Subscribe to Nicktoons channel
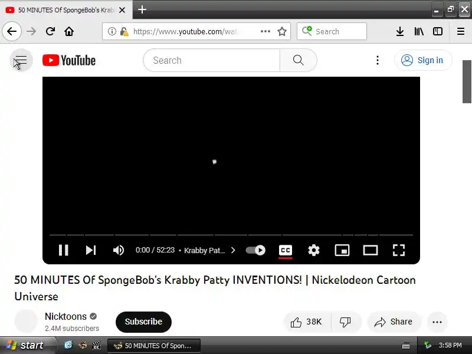 point(143,322)
